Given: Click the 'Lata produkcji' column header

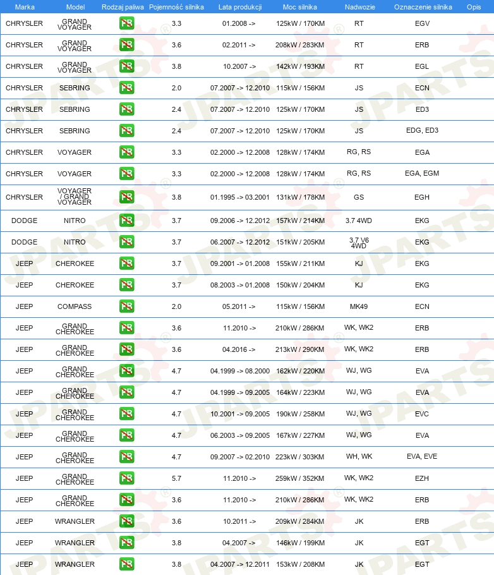Looking at the screenshot, I should point(240,7).
